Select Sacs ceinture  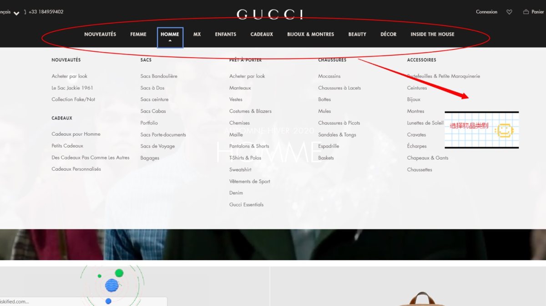point(154,99)
